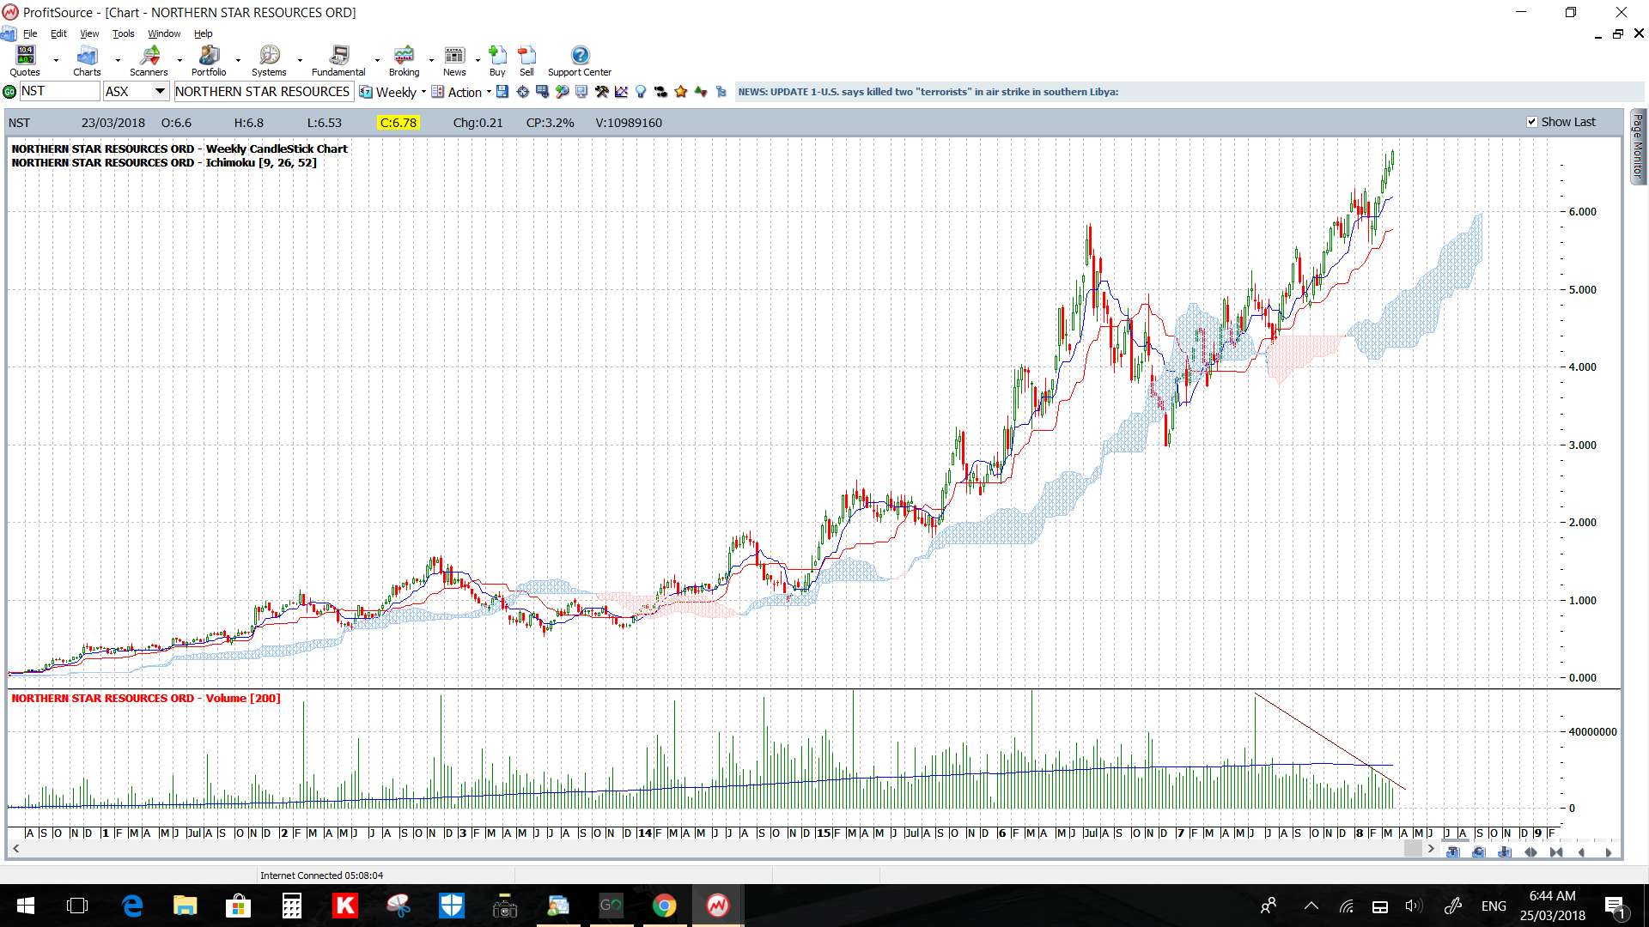1649x927 pixels.
Task: Open the Window menu
Action: tap(164, 33)
